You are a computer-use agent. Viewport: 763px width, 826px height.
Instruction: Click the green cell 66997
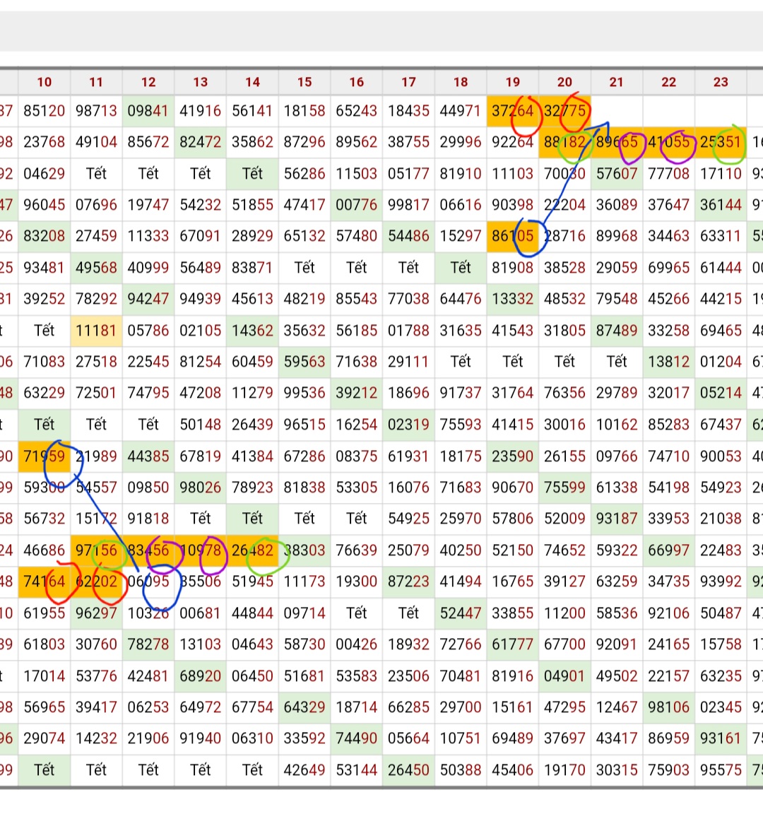click(x=669, y=550)
